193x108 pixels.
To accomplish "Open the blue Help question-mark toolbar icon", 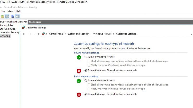I will pyautogui.click(x=13, y=16).
